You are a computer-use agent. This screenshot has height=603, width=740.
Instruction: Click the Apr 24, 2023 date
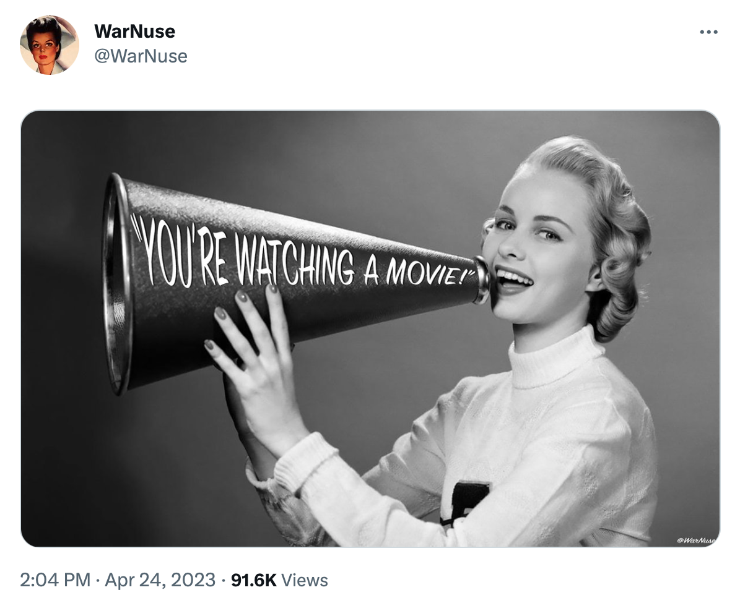pyautogui.click(x=160, y=580)
